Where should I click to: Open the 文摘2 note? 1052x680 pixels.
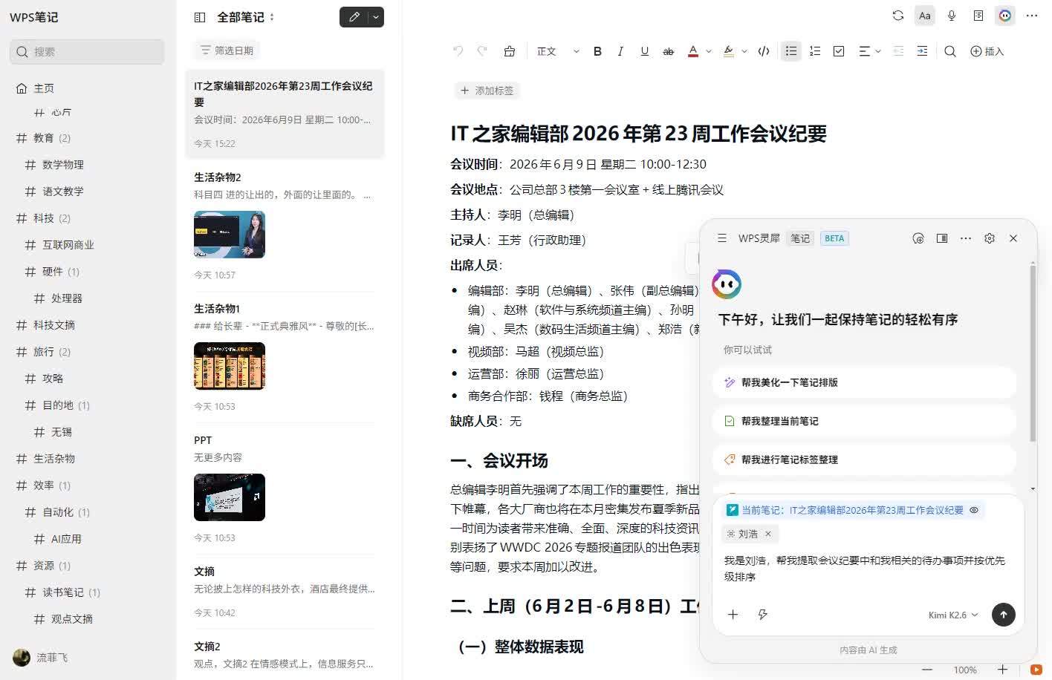(x=285, y=655)
